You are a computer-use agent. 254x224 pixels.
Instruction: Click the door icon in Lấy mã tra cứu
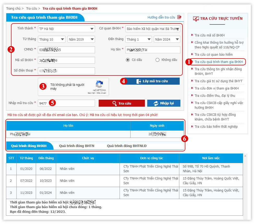pos(139,81)
